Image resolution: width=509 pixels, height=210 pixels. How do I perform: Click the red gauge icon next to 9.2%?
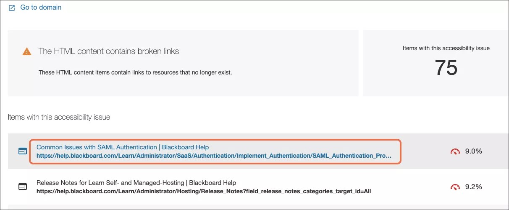click(455, 187)
